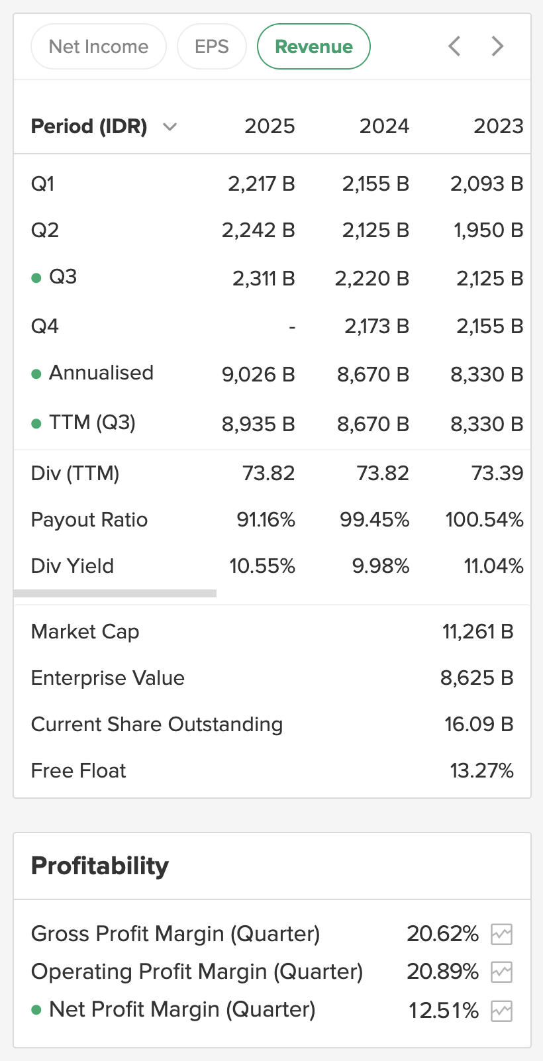The width and height of the screenshot is (543, 1061).
Task: Click the Net Profit Margin (Quarter) label
Action: (x=182, y=1009)
